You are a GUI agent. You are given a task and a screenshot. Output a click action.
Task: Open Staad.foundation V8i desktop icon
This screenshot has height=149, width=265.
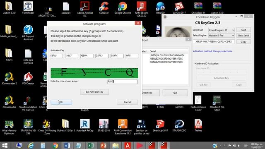[28, 103]
